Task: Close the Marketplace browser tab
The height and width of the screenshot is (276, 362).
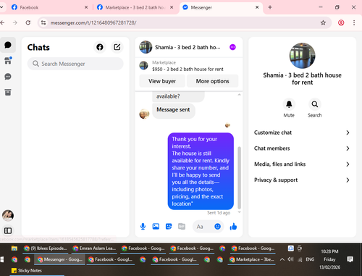Action: [x=172, y=7]
